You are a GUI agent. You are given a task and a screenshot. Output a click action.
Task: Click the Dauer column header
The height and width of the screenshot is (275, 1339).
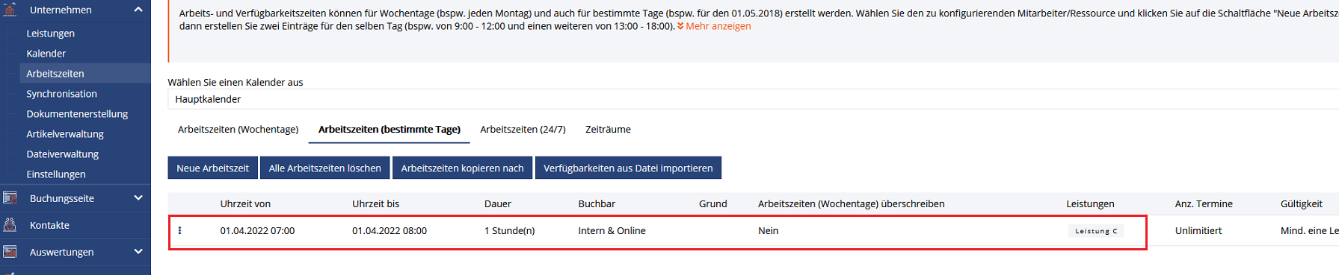(498, 203)
